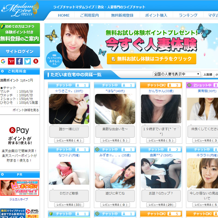Click the 素敵な出会いを〜 message bubble
The height and width of the screenshot is (218, 218).
click(x=115, y=131)
